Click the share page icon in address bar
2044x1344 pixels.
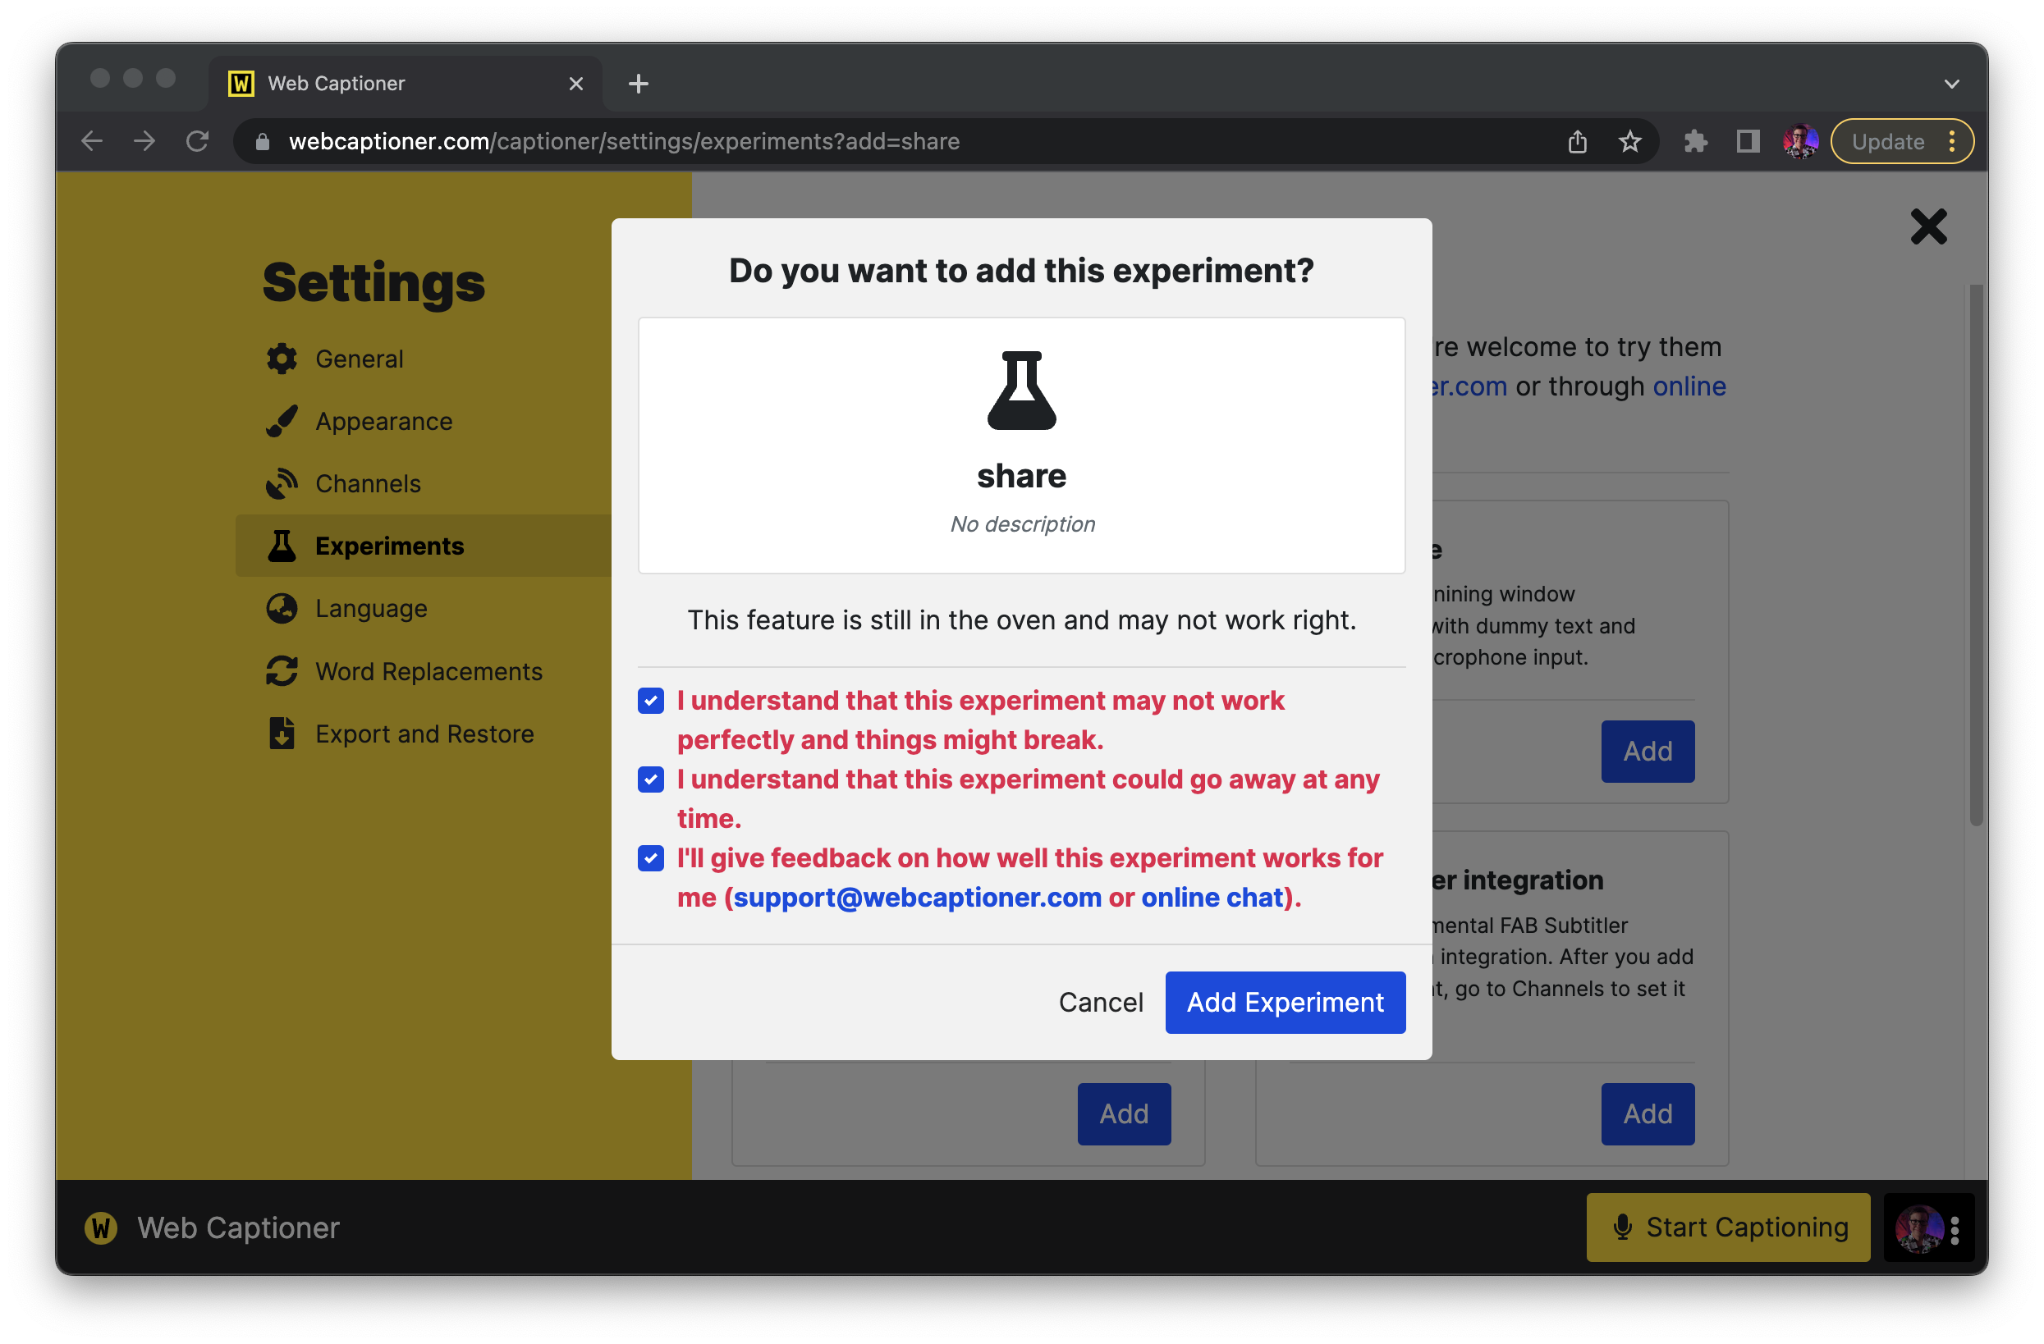pos(1577,141)
